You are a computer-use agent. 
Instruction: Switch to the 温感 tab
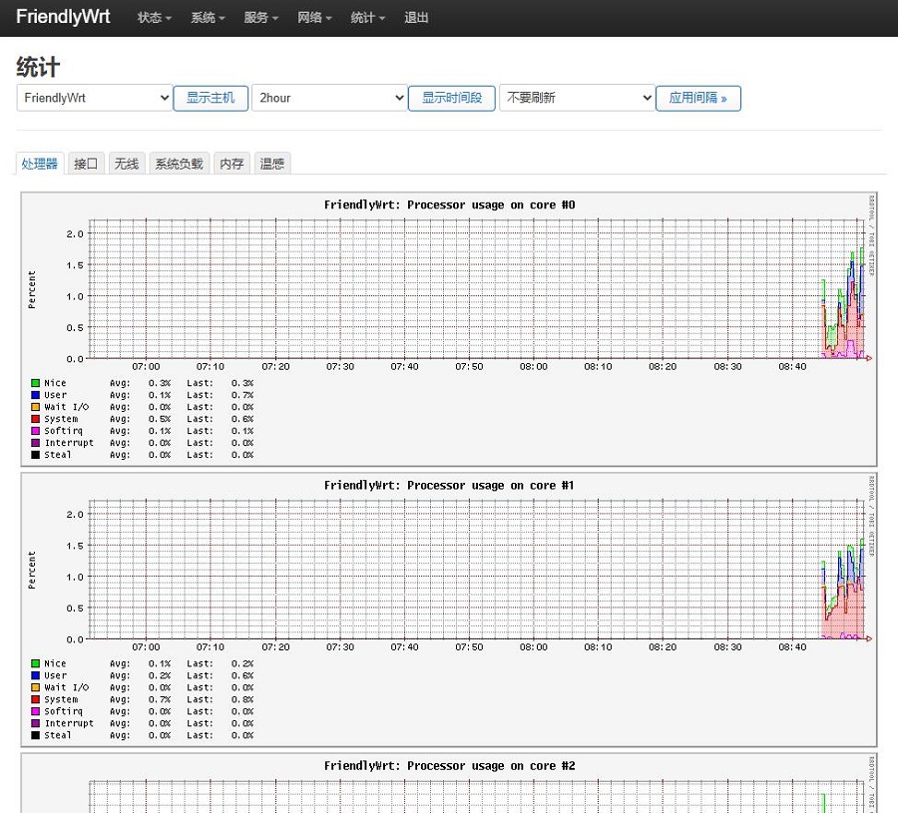(x=272, y=164)
